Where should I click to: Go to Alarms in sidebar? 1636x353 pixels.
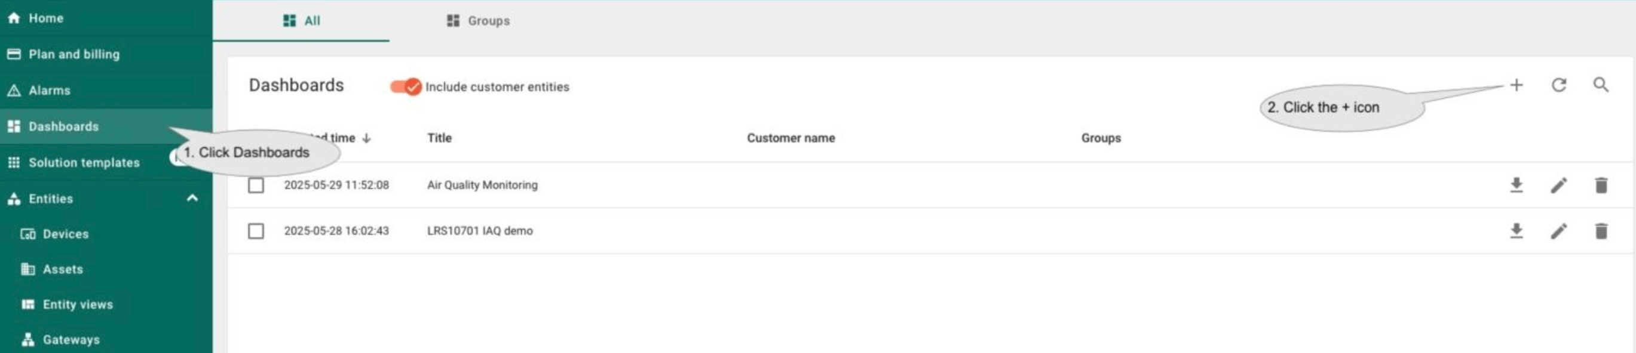[x=49, y=91]
